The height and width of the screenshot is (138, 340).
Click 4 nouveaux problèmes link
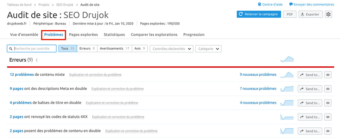pos(258,103)
